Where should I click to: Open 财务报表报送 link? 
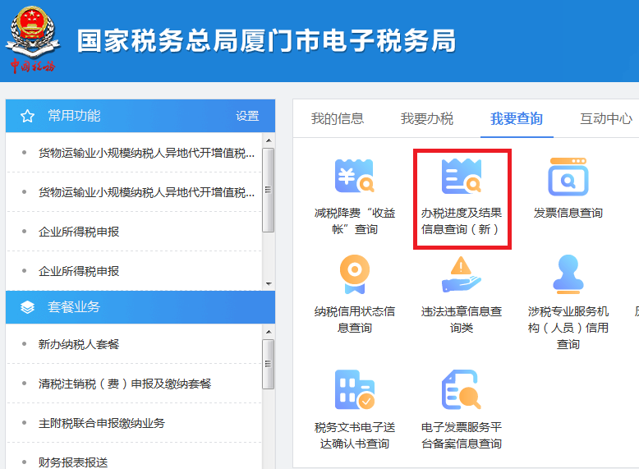(x=73, y=462)
